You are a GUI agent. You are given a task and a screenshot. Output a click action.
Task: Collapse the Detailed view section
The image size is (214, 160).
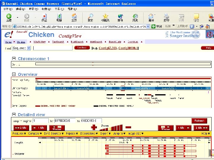pyautogui.click(x=14, y=114)
